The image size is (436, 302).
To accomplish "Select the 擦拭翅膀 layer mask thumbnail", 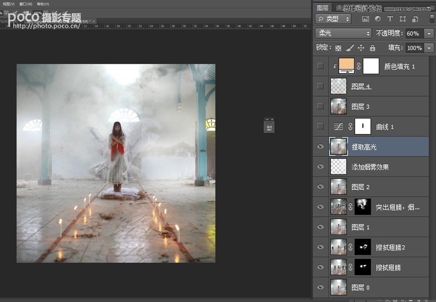I will (363, 267).
